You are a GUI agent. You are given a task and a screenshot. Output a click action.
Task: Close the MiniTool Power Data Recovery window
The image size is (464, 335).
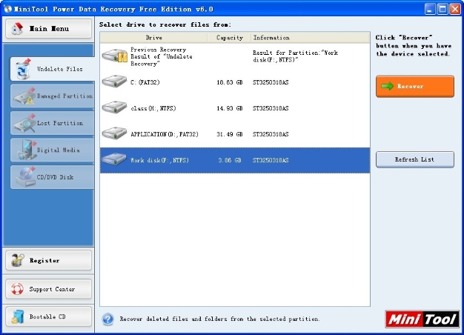(455, 9)
